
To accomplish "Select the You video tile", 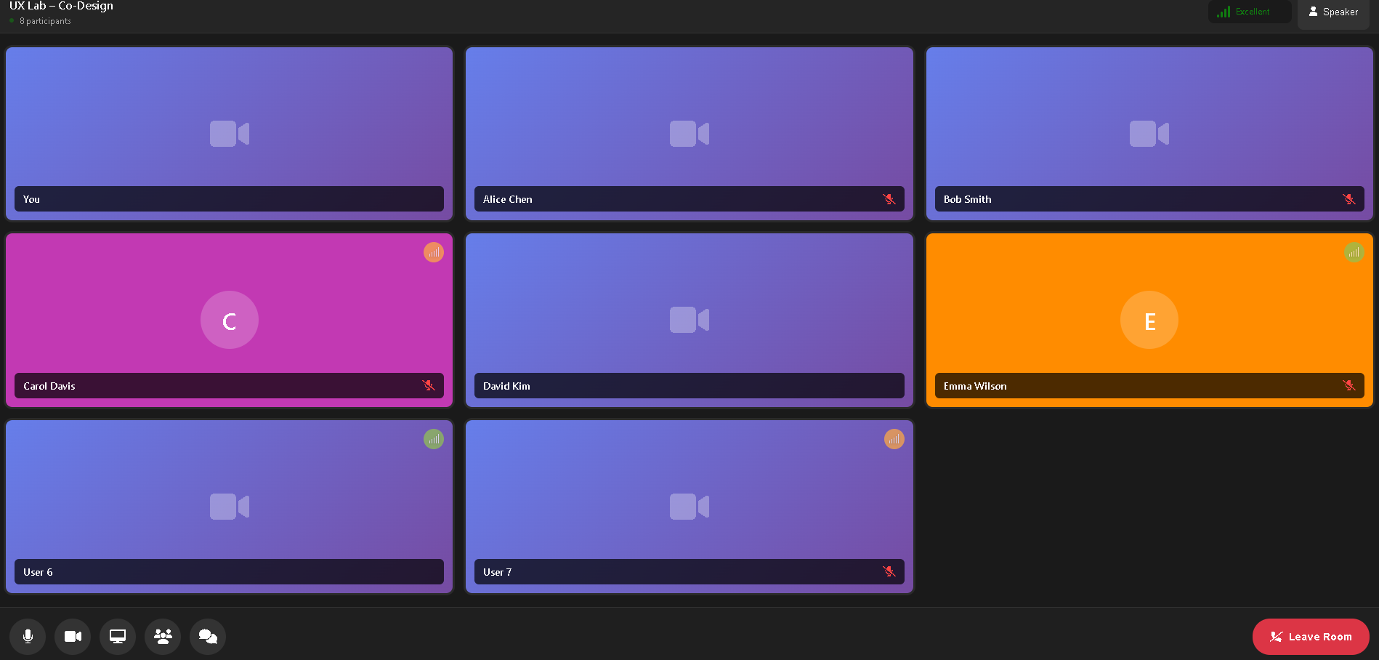I will click(x=229, y=116).
